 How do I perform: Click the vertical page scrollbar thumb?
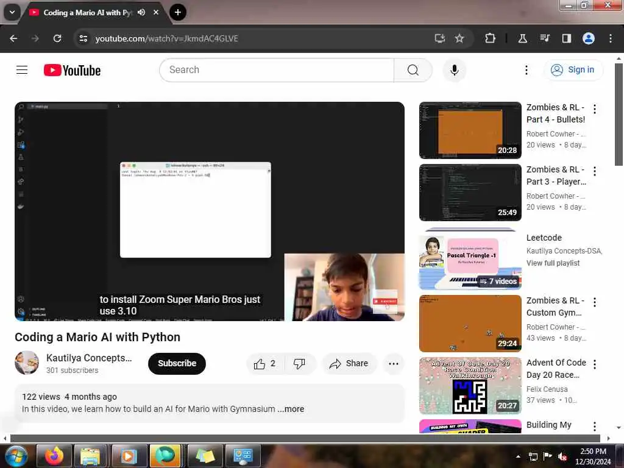(x=619, y=114)
